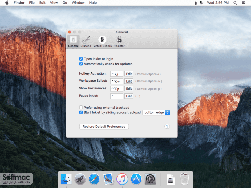Click the Show Preferences shortcut field
This screenshot has width=251, height=188.
(117, 89)
